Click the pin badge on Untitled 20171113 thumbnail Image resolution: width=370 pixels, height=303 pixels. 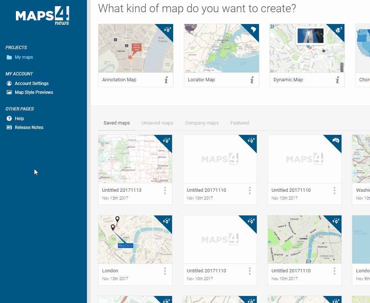166,141
